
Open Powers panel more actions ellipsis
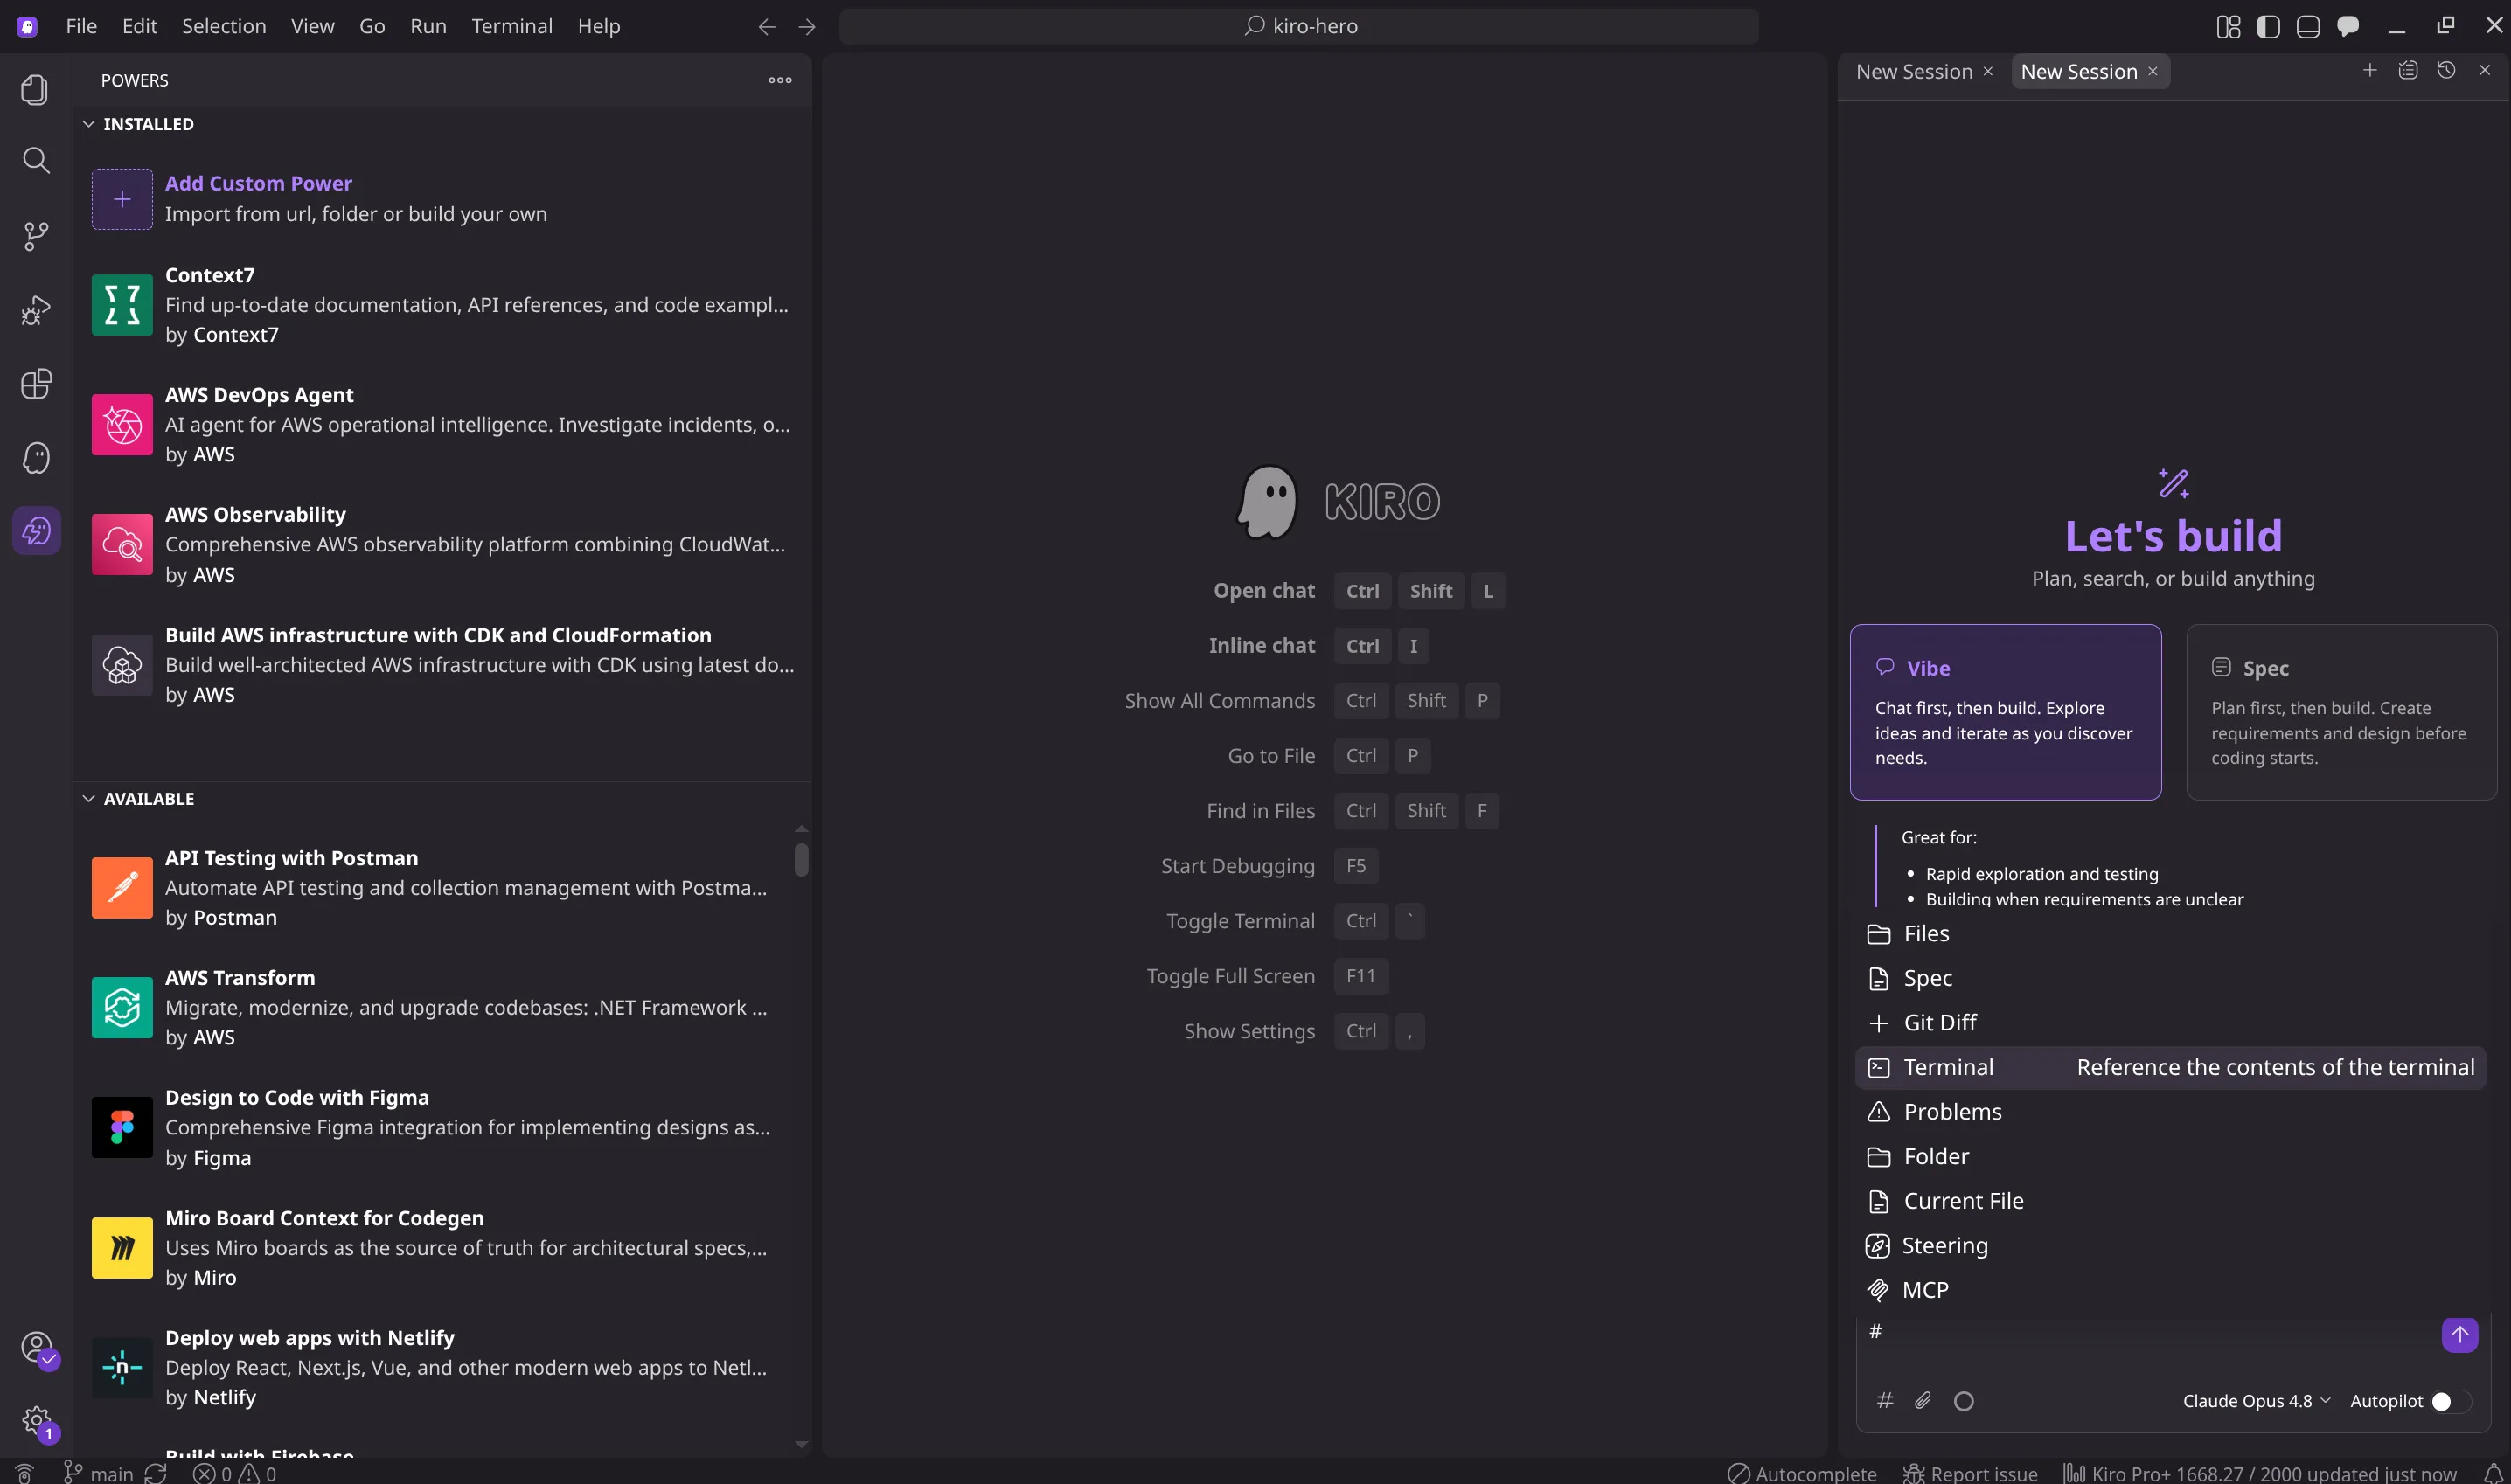780,80
